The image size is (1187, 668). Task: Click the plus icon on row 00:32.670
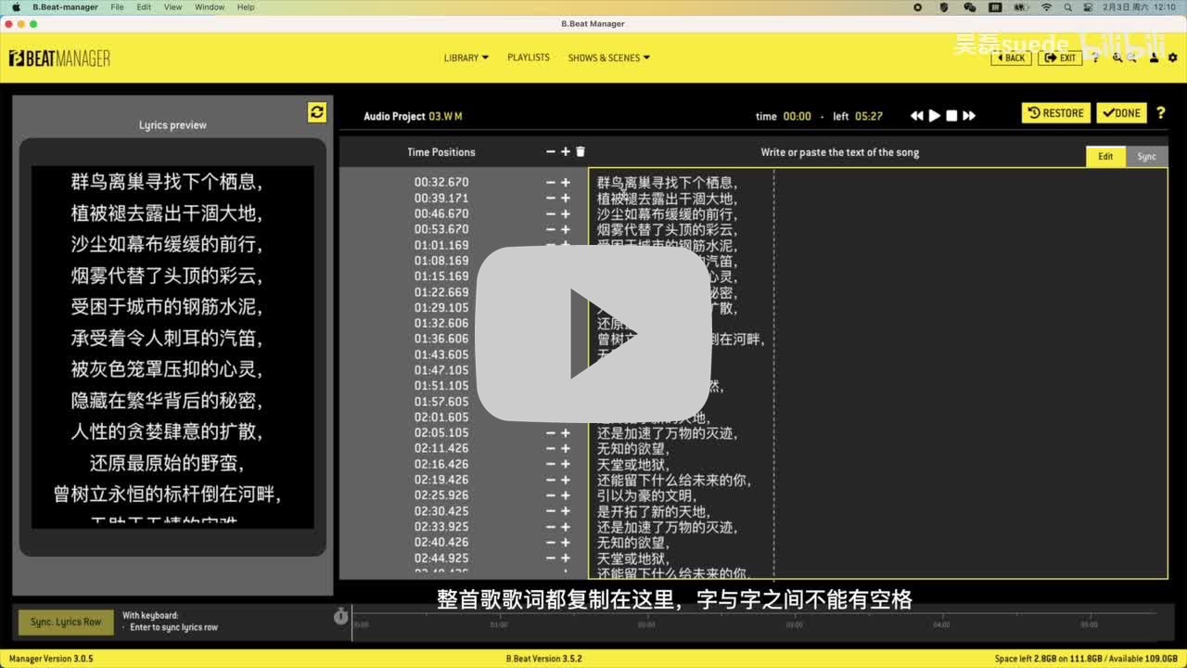[566, 183]
